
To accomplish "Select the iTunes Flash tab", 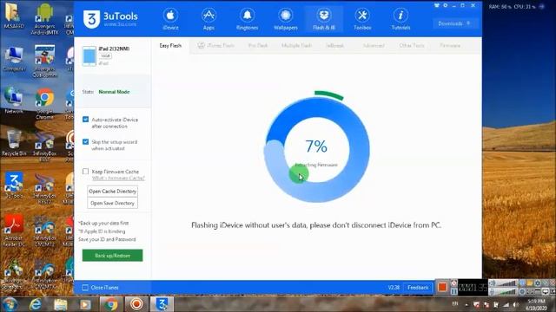I will coord(216,45).
